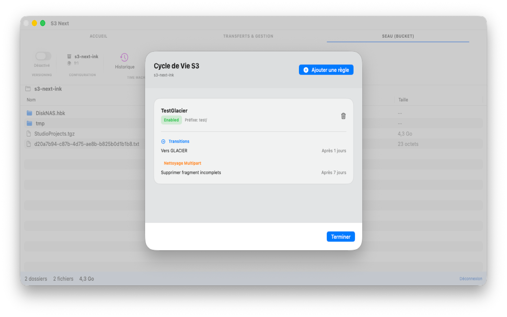Select the tmp folder icon
Viewport: 507px width, 317px height.
(30, 123)
